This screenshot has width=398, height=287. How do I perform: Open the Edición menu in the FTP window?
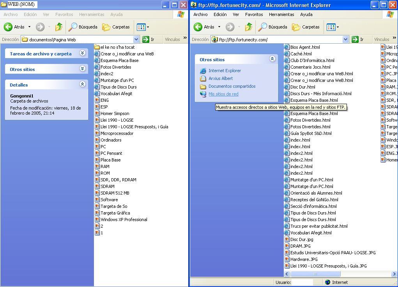point(220,14)
